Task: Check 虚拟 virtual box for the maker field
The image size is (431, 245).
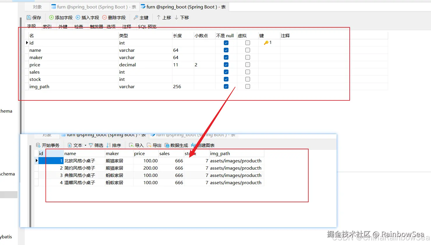Action: [x=248, y=57]
